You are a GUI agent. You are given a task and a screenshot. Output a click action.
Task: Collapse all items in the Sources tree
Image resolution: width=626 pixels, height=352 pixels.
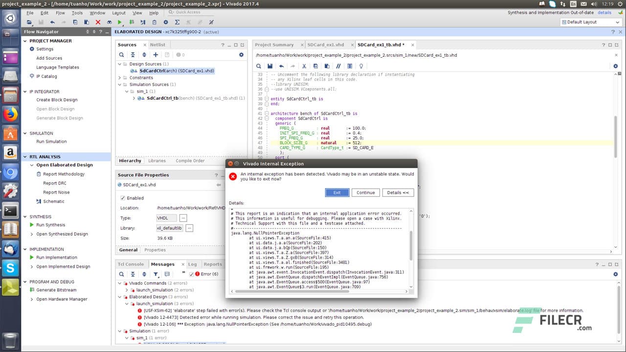132,55
